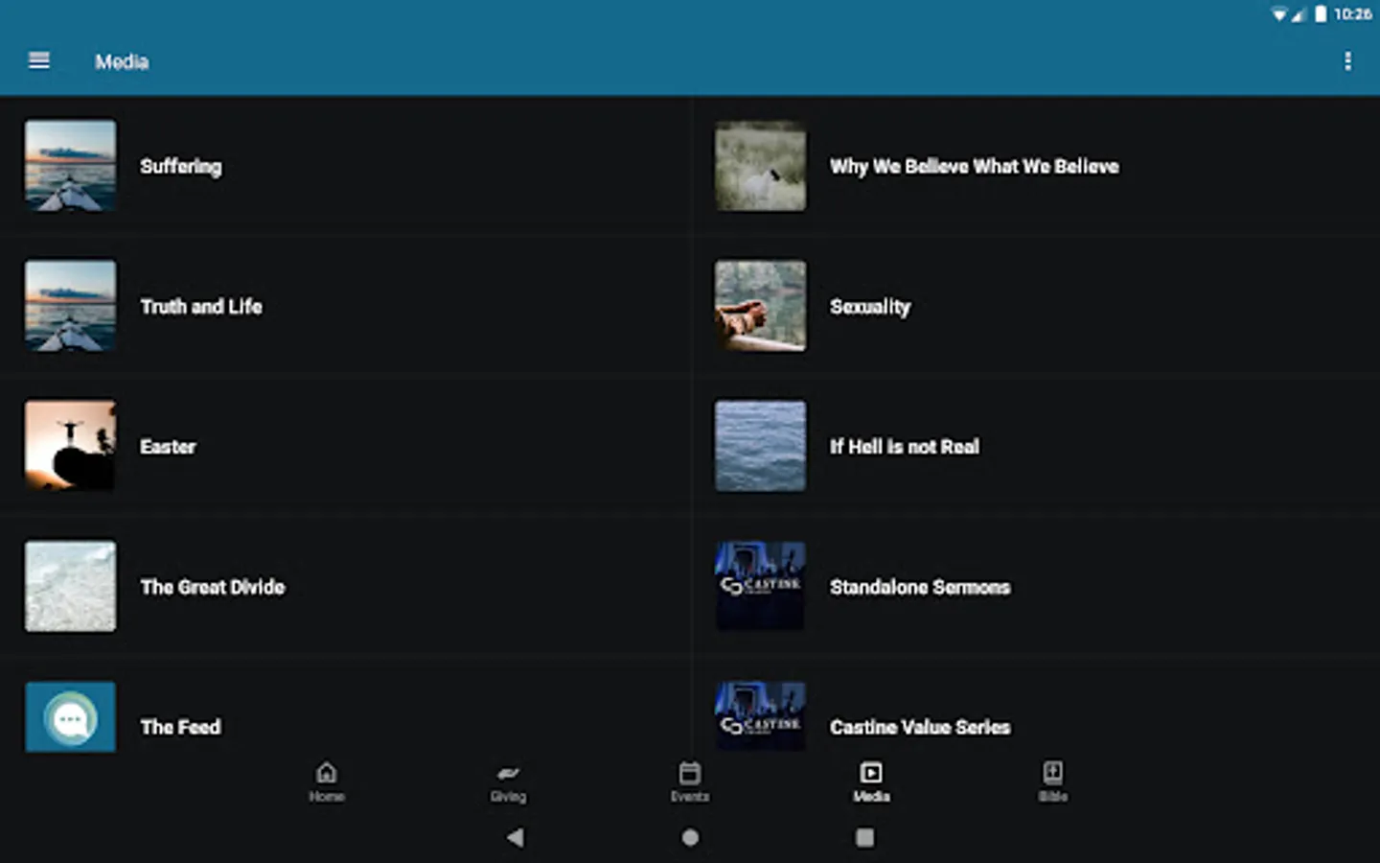Select the Suffering series title
This screenshot has height=863, width=1380.
pos(181,167)
